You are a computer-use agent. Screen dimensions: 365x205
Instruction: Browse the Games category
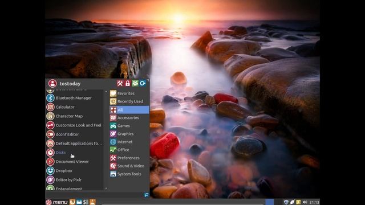[x=129, y=126]
